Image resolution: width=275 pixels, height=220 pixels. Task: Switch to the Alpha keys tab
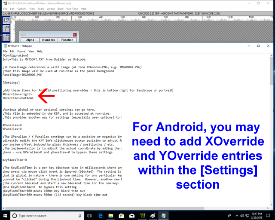tap(30, 40)
